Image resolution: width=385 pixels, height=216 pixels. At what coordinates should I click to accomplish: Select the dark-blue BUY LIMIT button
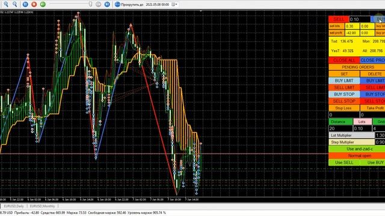372,80
